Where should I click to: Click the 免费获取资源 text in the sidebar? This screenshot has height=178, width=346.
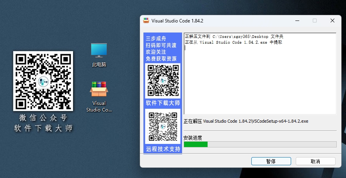(x=161, y=59)
